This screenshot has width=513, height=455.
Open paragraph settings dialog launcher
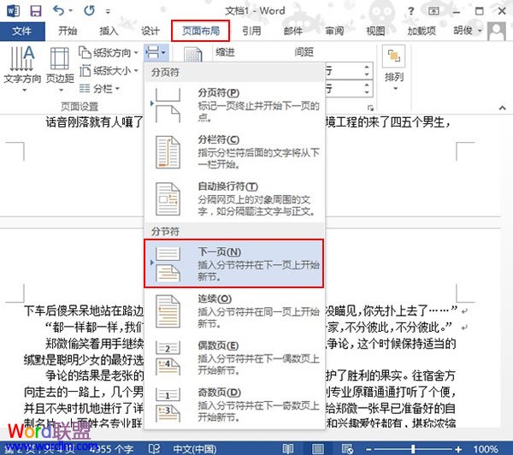pyautogui.click(x=370, y=108)
